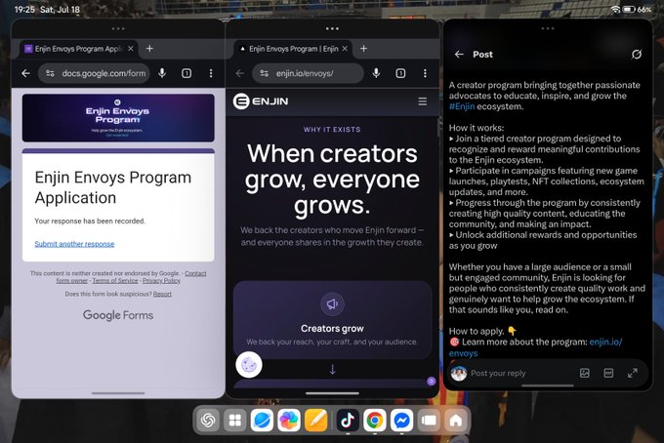Go to home screen from the dock
This screenshot has height=443, width=664.
tap(456, 421)
